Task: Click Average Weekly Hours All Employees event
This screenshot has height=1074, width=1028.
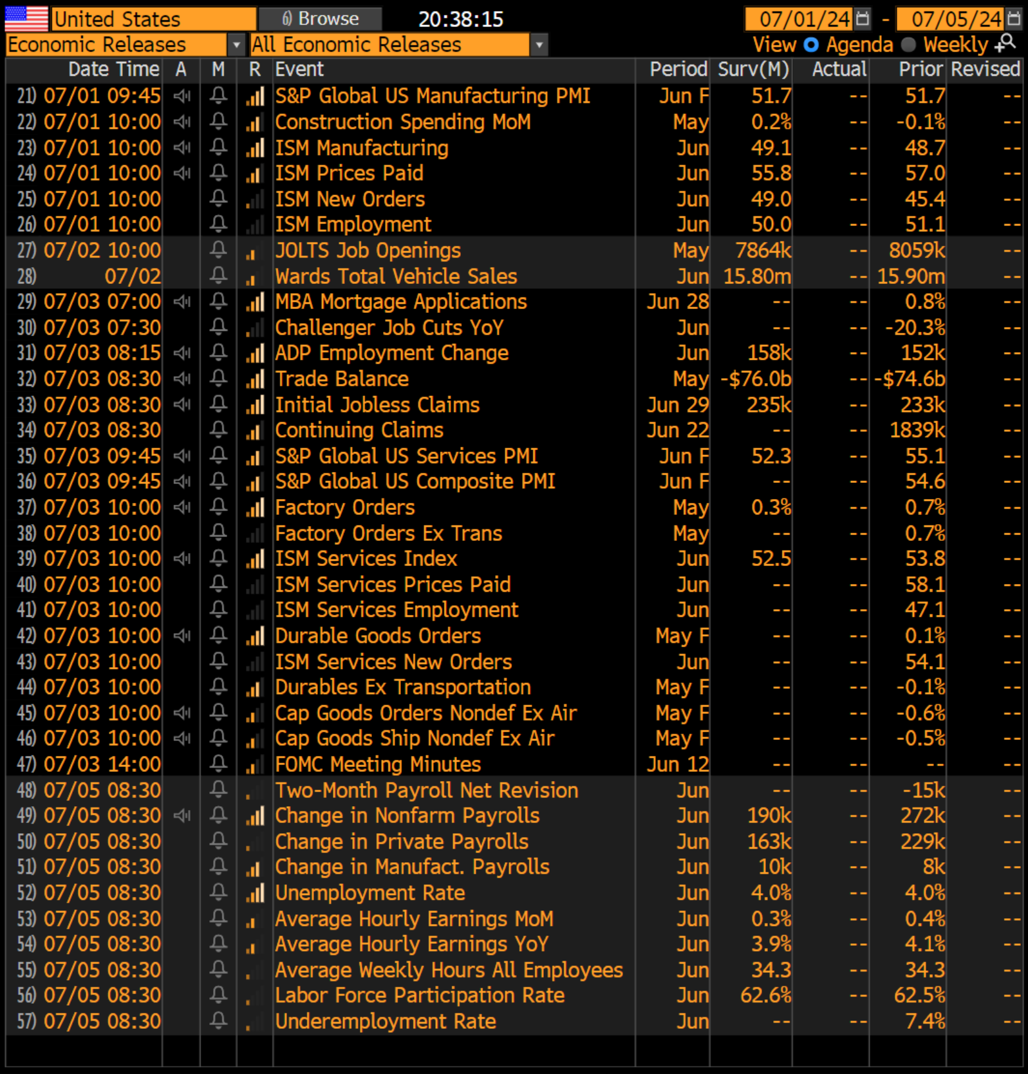Action: pos(449,970)
